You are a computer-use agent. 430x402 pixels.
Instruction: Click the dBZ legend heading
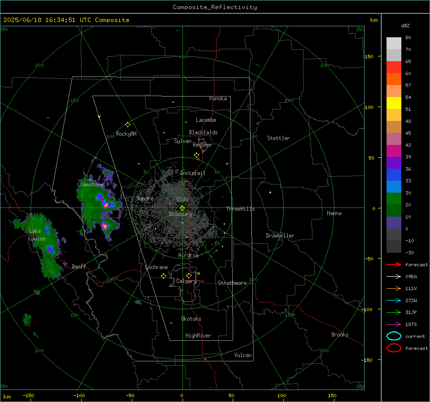pyautogui.click(x=405, y=25)
